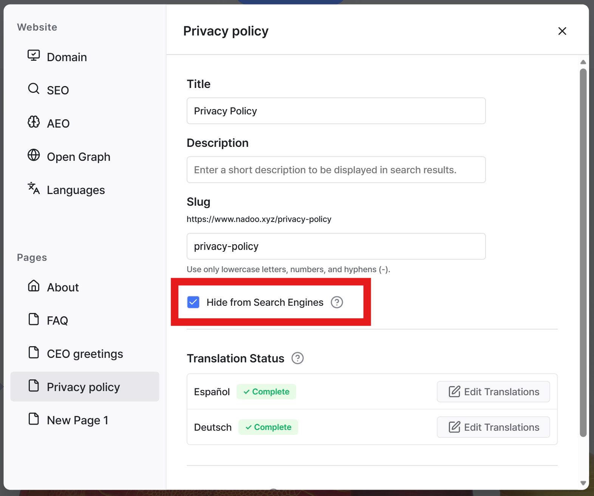
Task: Close the Privacy policy dialog
Action: tap(562, 31)
